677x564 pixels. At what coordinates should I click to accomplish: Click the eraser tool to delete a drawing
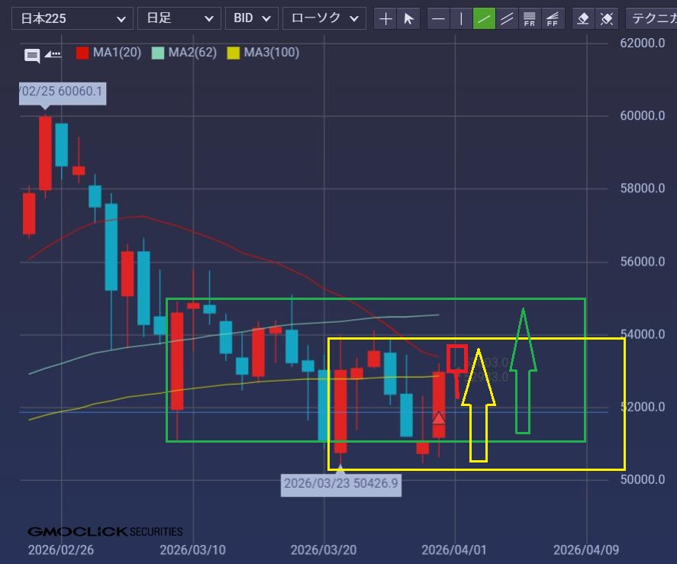tap(583, 19)
